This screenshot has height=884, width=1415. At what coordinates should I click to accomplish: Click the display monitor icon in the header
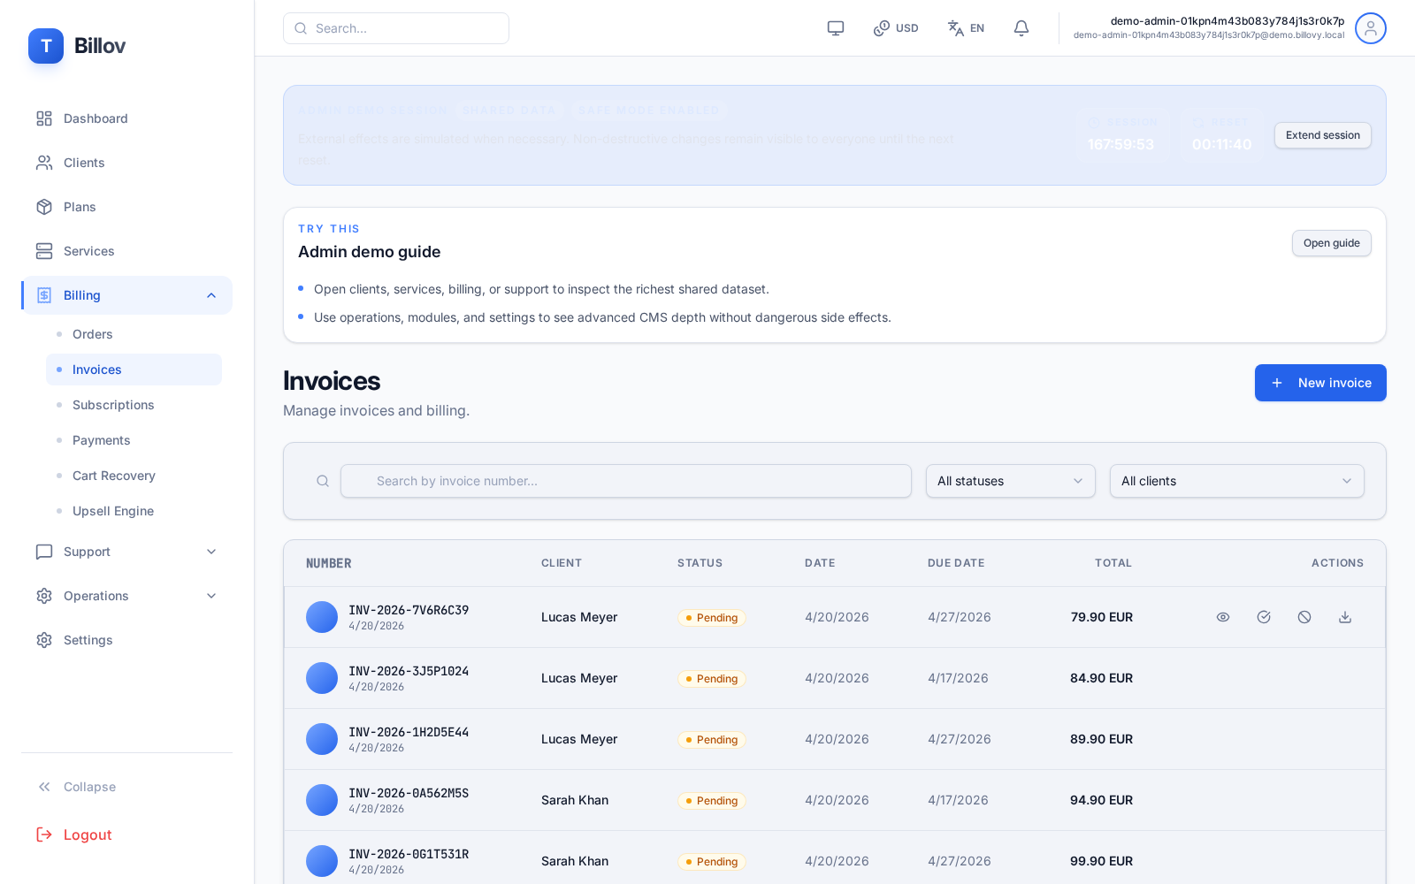click(x=835, y=27)
